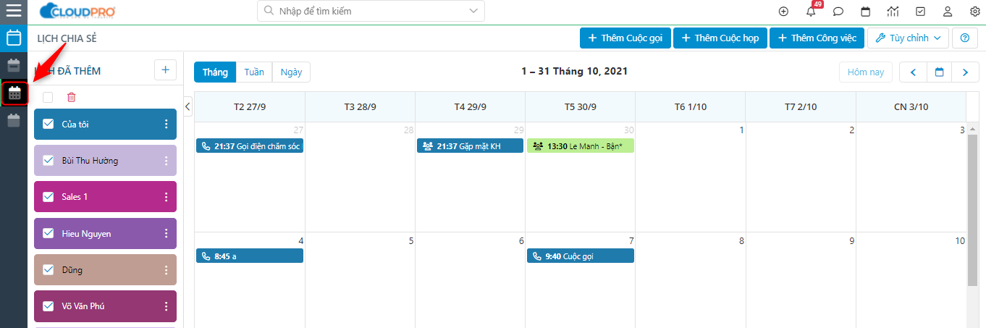Screen dimensions: 986x328
Task: Switch to the "Ngày" view tab
Action: [x=291, y=72]
